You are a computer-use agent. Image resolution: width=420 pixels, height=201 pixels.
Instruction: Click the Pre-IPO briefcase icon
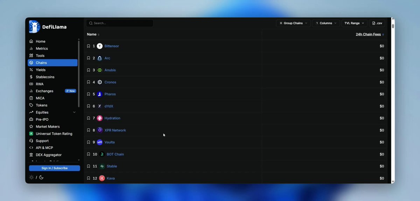click(x=31, y=120)
